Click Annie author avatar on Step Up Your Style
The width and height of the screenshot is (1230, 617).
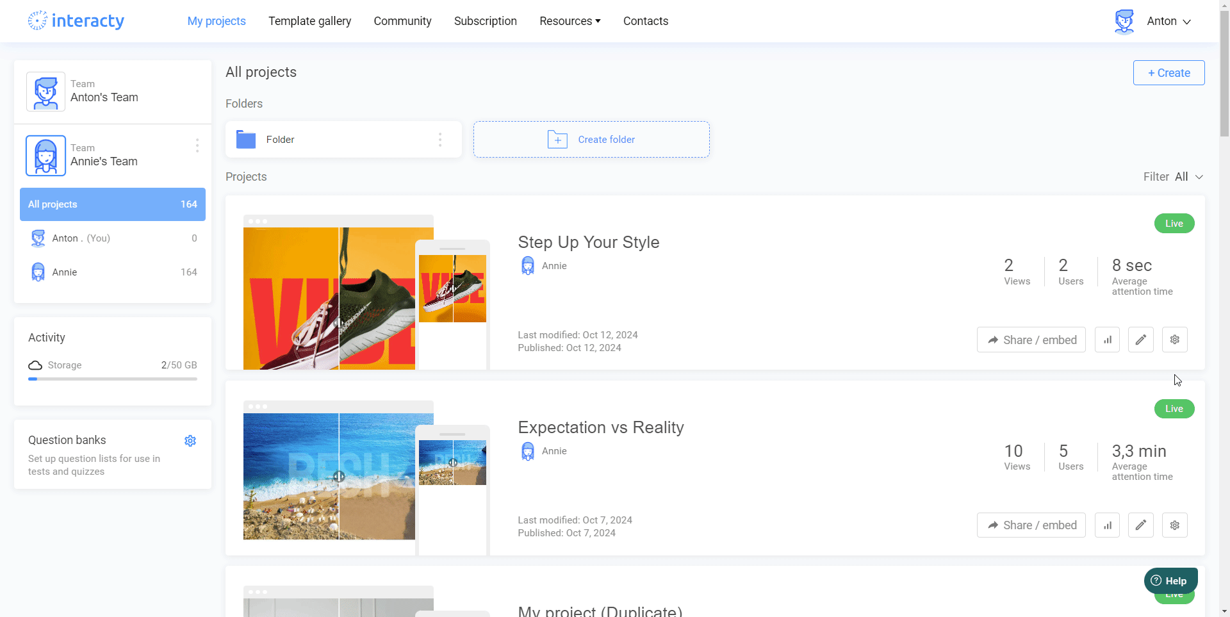tap(528, 266)
